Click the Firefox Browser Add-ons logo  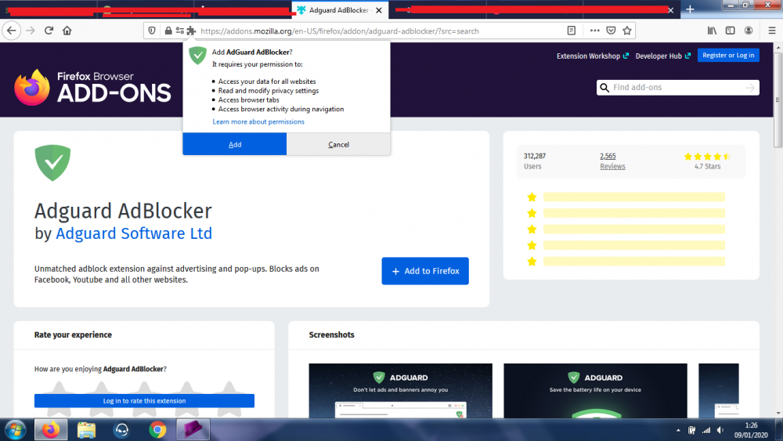coord(92,87)
